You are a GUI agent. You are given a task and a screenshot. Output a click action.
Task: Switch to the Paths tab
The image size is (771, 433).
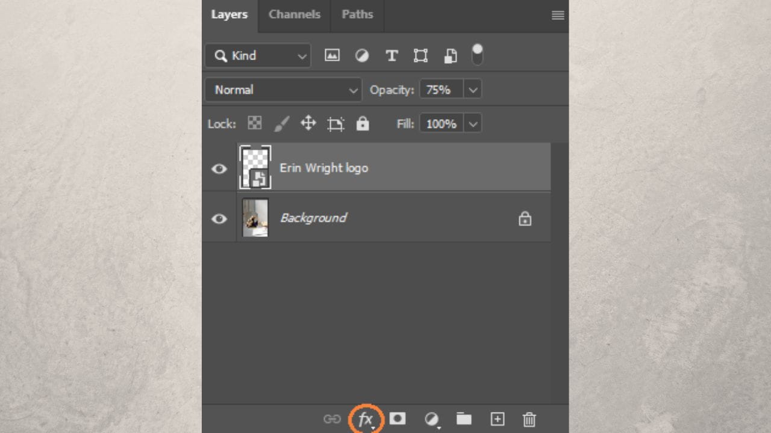click(x=357, y=15)
